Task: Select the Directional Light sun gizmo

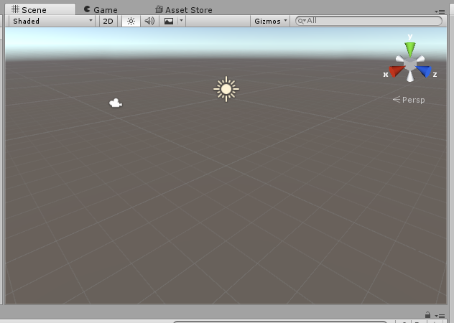Action: [226, 89]
